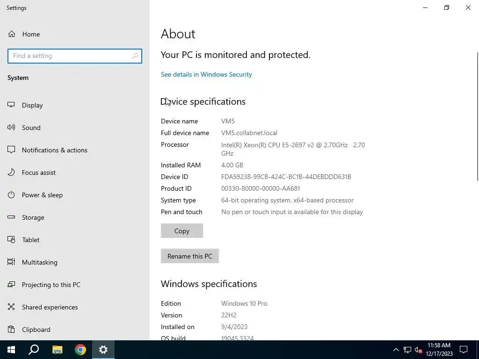Open Power & sleep page
The height and width of the screenshot is (359, 479).
(x=43, y=195)
